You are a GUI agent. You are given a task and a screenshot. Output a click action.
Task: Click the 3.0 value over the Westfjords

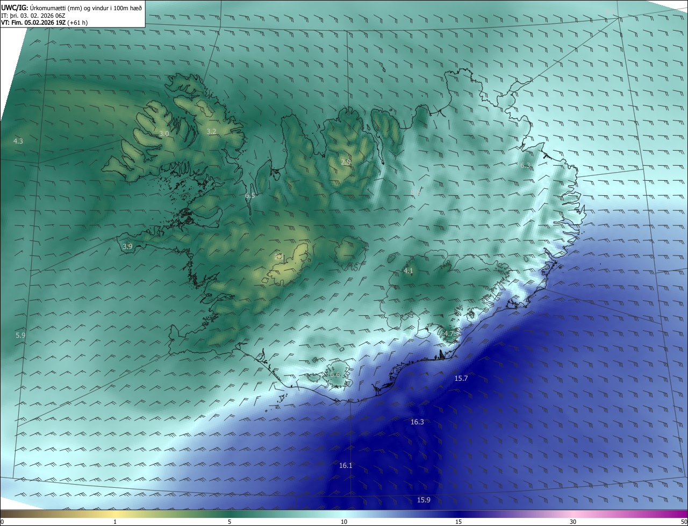pyautogui.click(x=164, y=133)
